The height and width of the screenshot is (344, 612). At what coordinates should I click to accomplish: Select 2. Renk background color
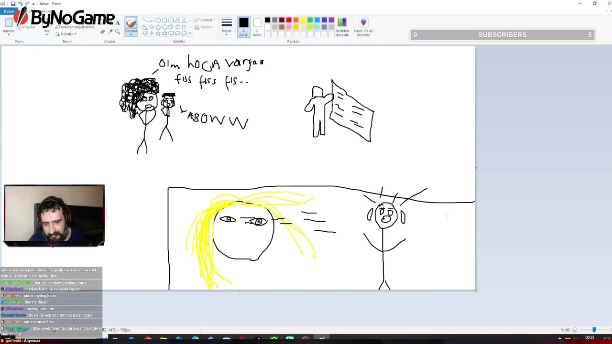point(257,27)
